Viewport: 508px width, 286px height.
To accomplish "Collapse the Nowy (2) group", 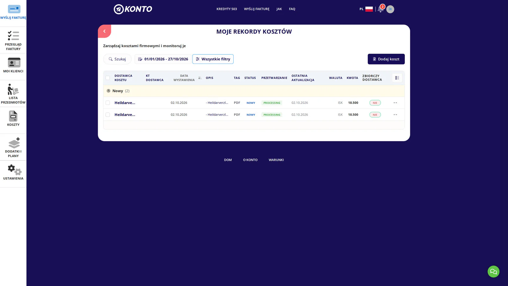I will click(x=118, y=91).
